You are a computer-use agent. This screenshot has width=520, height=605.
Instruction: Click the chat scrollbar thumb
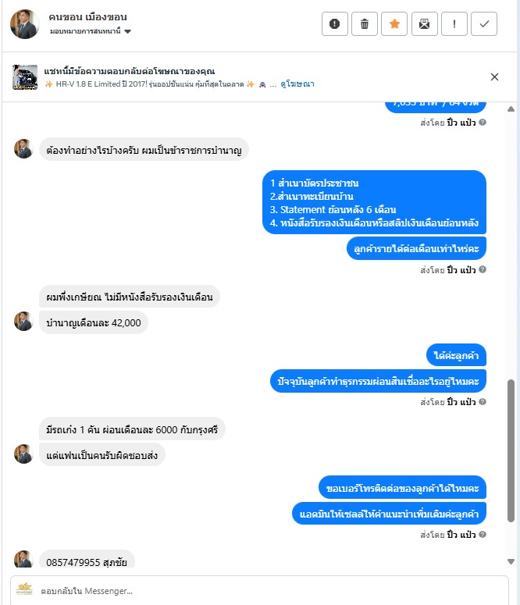point(511,450)
